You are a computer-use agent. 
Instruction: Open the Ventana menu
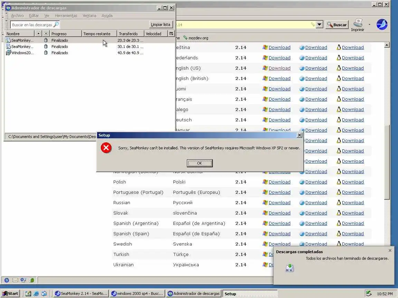[89, 16]
